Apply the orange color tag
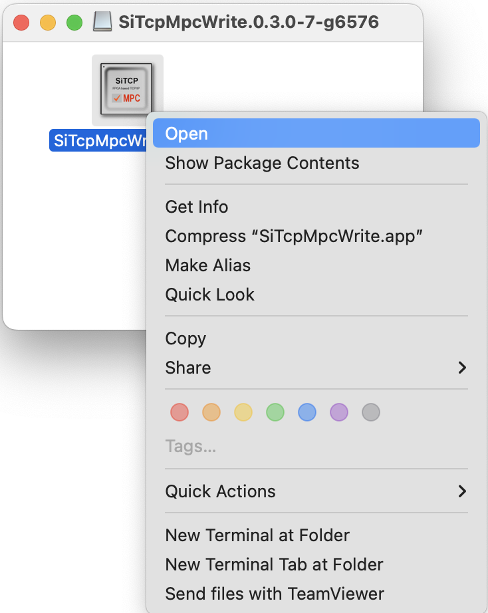Image resolution: width=488 pixels, height=613 pixels. tap(211, 412)
